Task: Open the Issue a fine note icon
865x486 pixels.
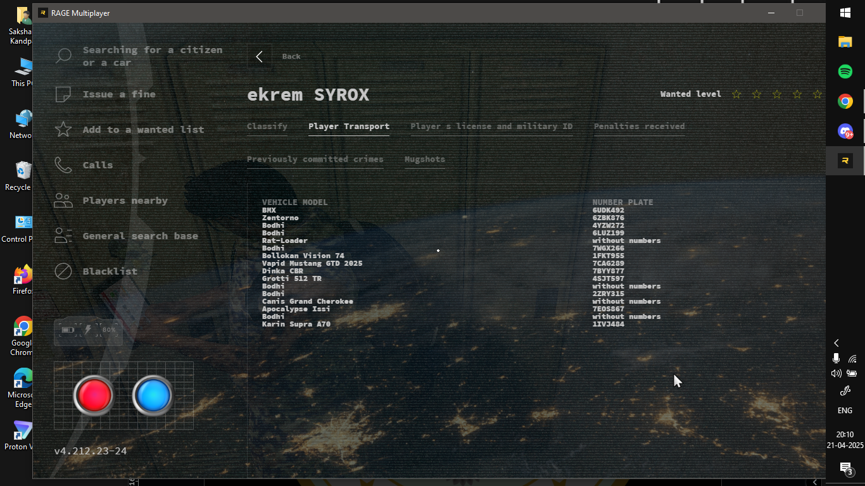Action: click(x=63, y=94)
